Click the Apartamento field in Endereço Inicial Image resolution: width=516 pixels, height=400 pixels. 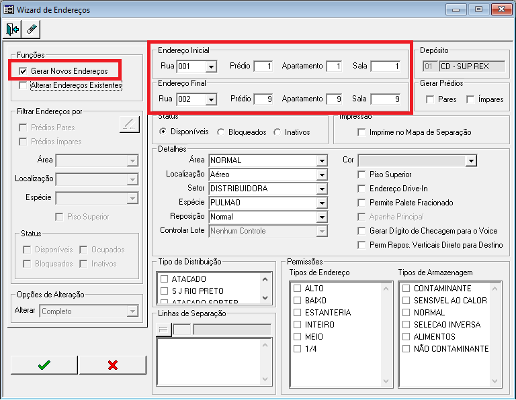(334, 66)
